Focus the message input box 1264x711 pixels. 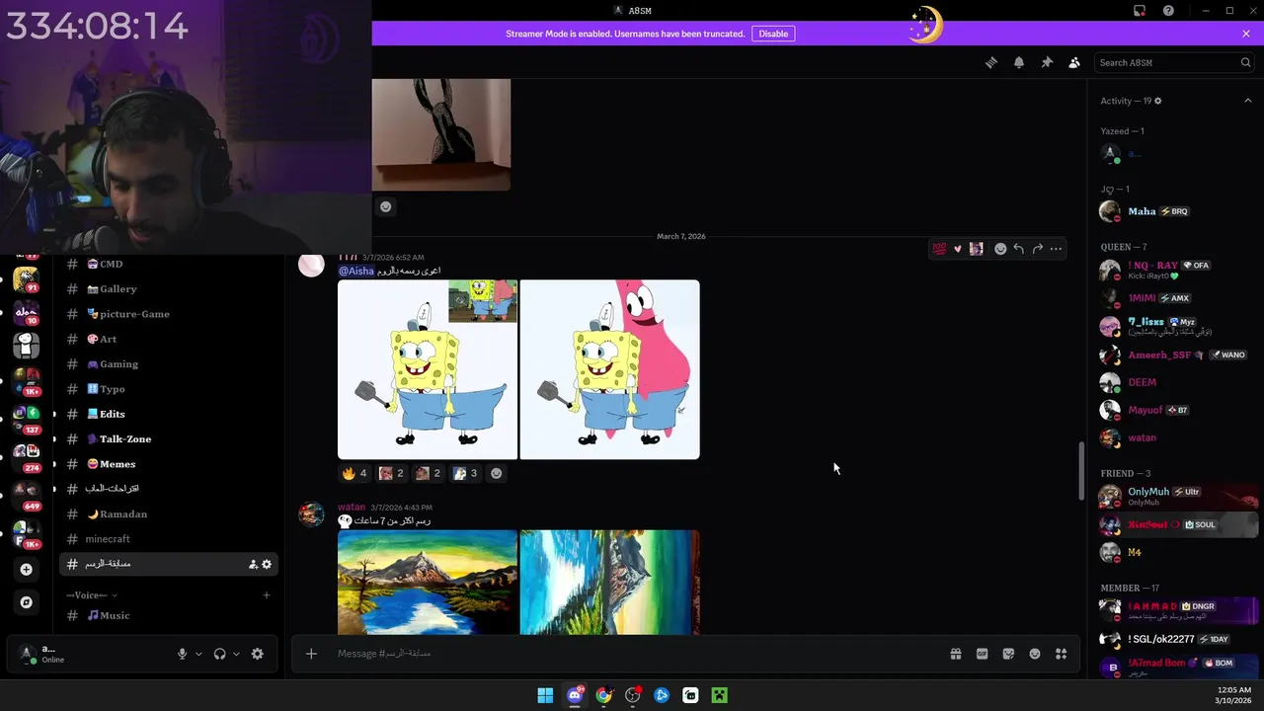pyautogui.click(x=632, y=654)
